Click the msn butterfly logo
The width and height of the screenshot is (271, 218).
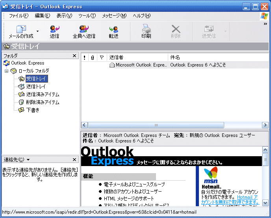[211, 174]
